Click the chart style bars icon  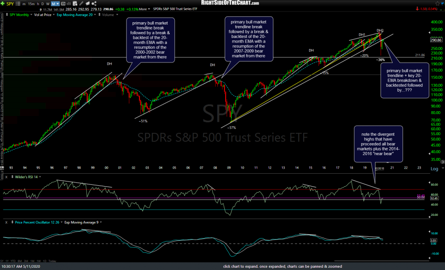click(x=68, y=3)
